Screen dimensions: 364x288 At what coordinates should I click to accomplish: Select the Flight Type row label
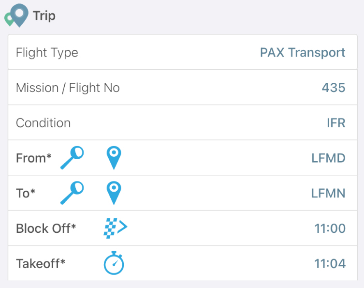[47, 53]
